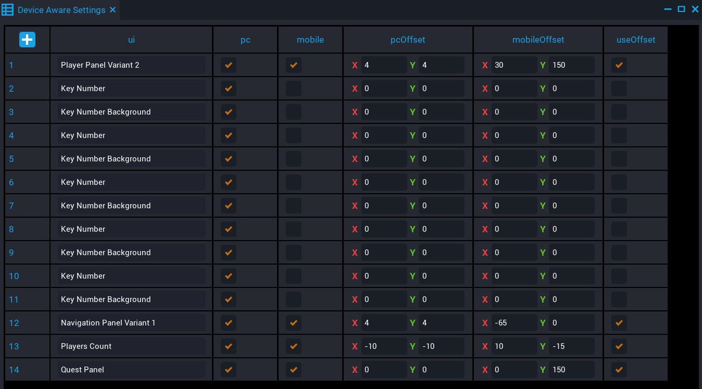This screenshot has width=702, height=389.
Task: Uncheck pc checkbox for Quest Panel
Action: point(228,370)
